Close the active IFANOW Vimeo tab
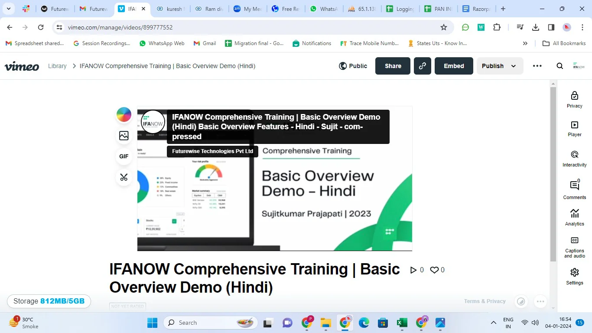 click(143, 9)
